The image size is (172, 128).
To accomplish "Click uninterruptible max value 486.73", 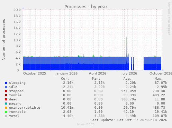I will (x=159, y=108).
